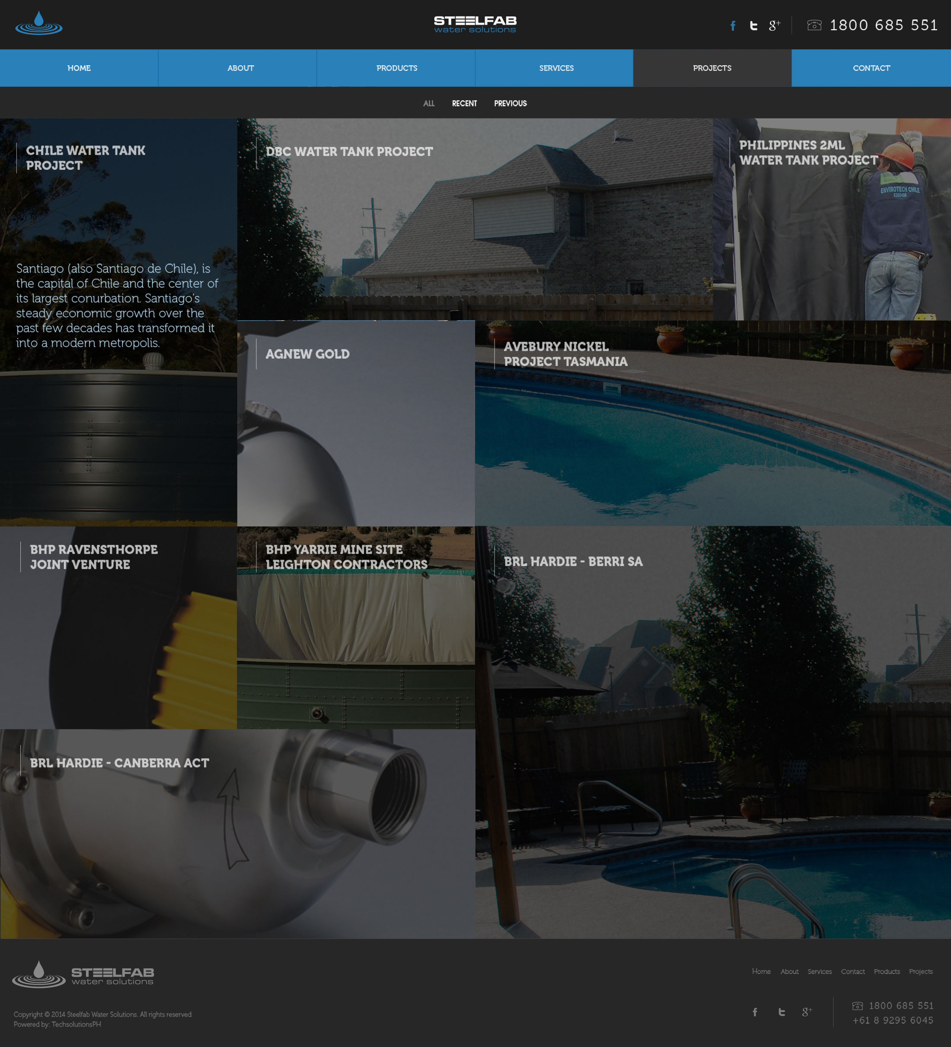
Task: Click the footer Twitter icon
Action: (782, 1012)
